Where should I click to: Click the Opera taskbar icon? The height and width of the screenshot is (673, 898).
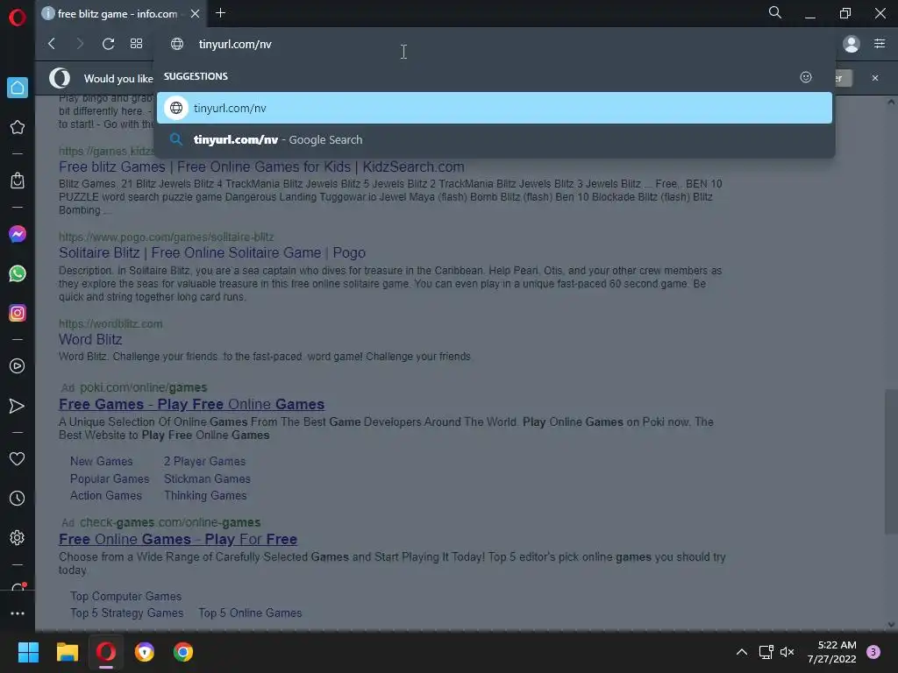click(x=106, y=652)
